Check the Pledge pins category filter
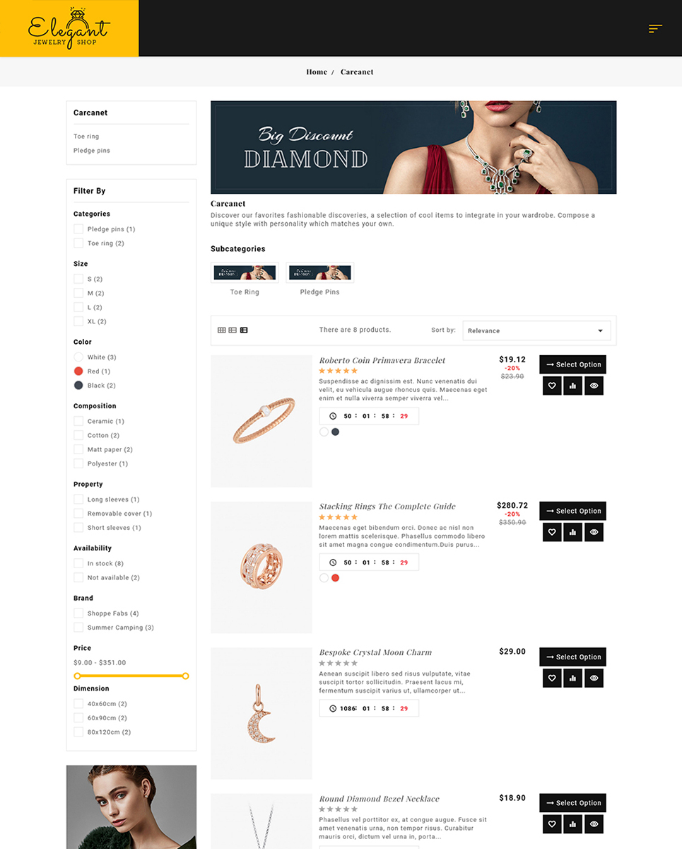 pos(78,229)
